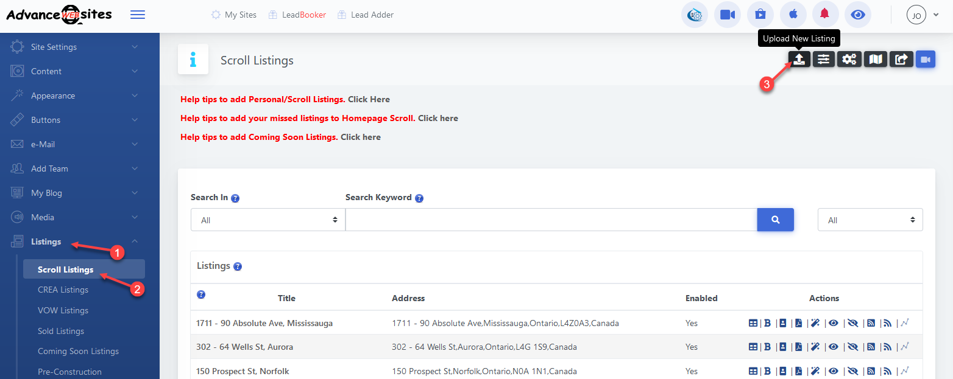Hide 64 Wells St listing with crossed-eye icon

852,347
